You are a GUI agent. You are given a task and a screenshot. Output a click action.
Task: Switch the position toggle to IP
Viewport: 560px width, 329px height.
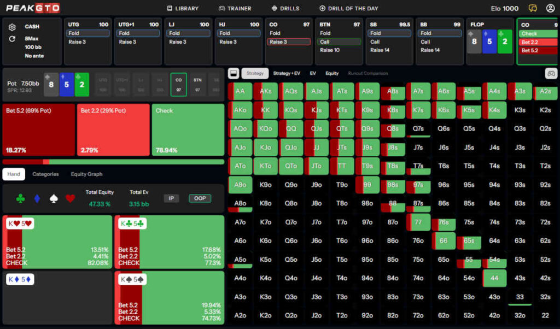tap(171, 198)
